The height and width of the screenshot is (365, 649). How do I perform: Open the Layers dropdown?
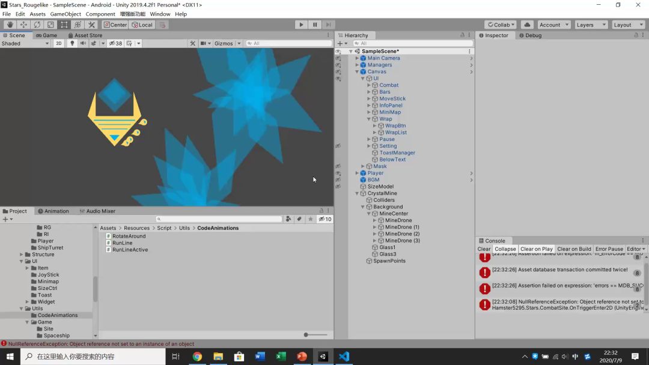[591, 25]
